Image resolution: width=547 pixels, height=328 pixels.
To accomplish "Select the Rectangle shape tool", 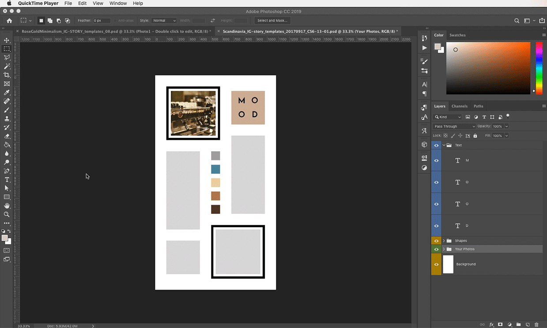I will pos(7,197).
